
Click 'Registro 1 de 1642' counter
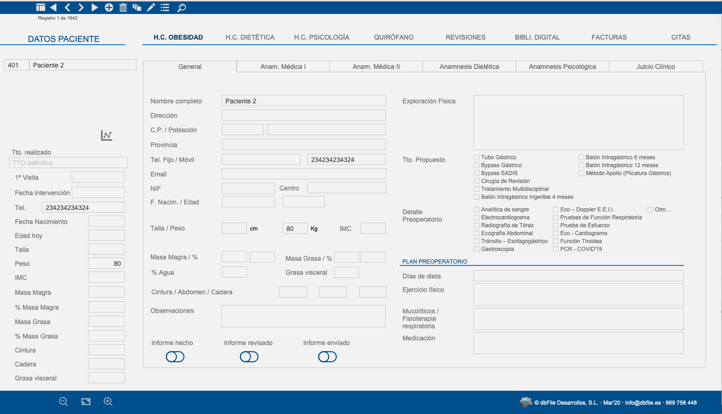[x=58, y=18]
